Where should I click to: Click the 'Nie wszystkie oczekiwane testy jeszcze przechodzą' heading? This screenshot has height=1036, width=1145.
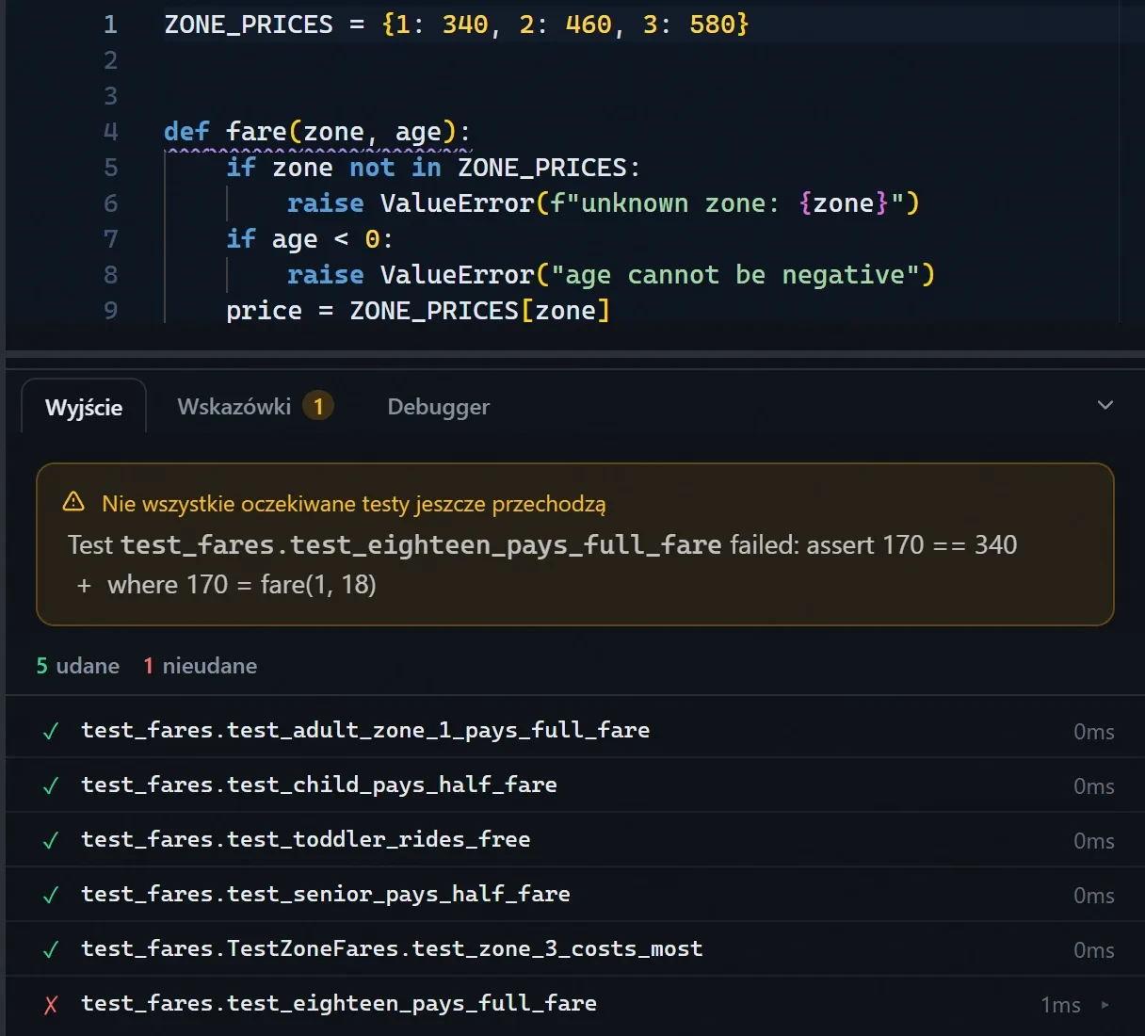tap(354, 504)
